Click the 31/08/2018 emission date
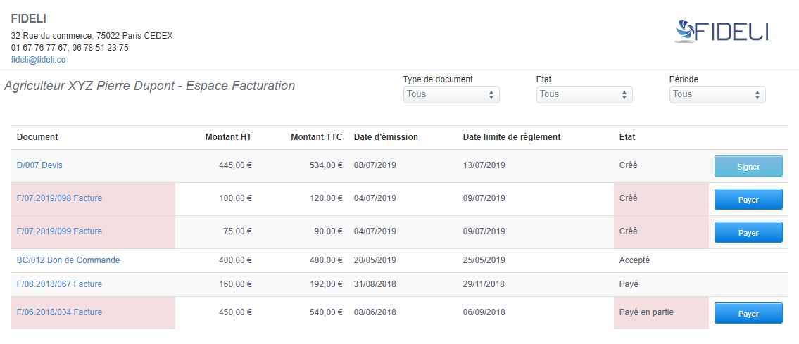Image resolution: width=799 pixels, height=344 pixels. tap(375, 284)
